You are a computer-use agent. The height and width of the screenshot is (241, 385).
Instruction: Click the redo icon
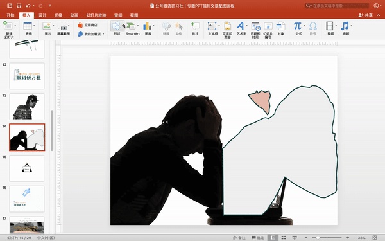tap(41, 5)
